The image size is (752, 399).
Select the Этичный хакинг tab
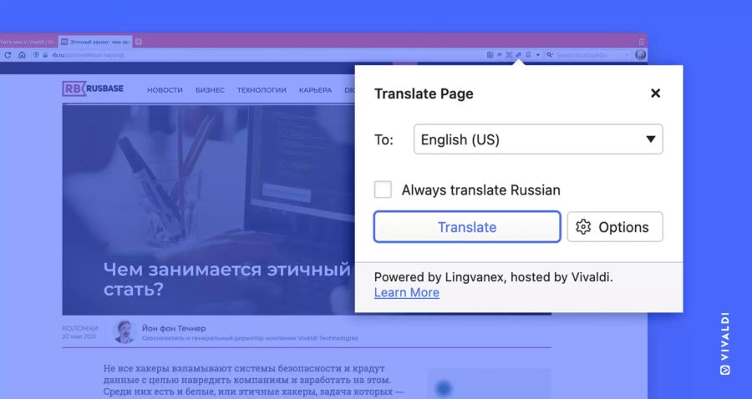[95, 42]
